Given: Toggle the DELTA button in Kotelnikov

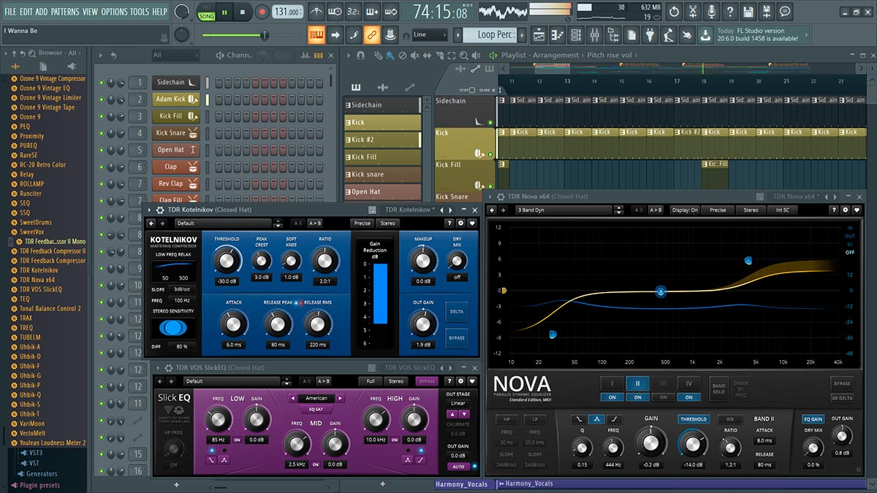Looking at the screenshot, I should (457, 312).
